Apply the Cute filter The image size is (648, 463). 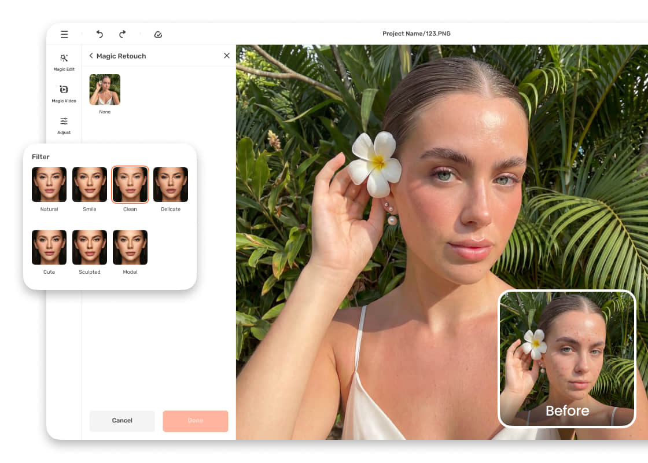coord(49,247)
